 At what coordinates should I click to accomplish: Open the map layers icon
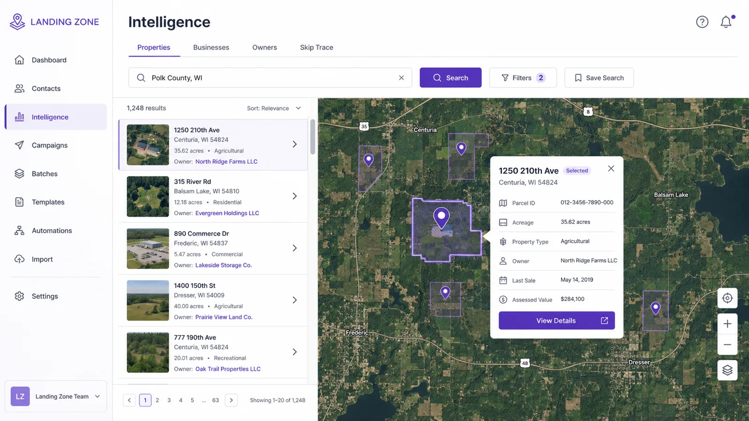pyautogui.click(x=727, y=370)
